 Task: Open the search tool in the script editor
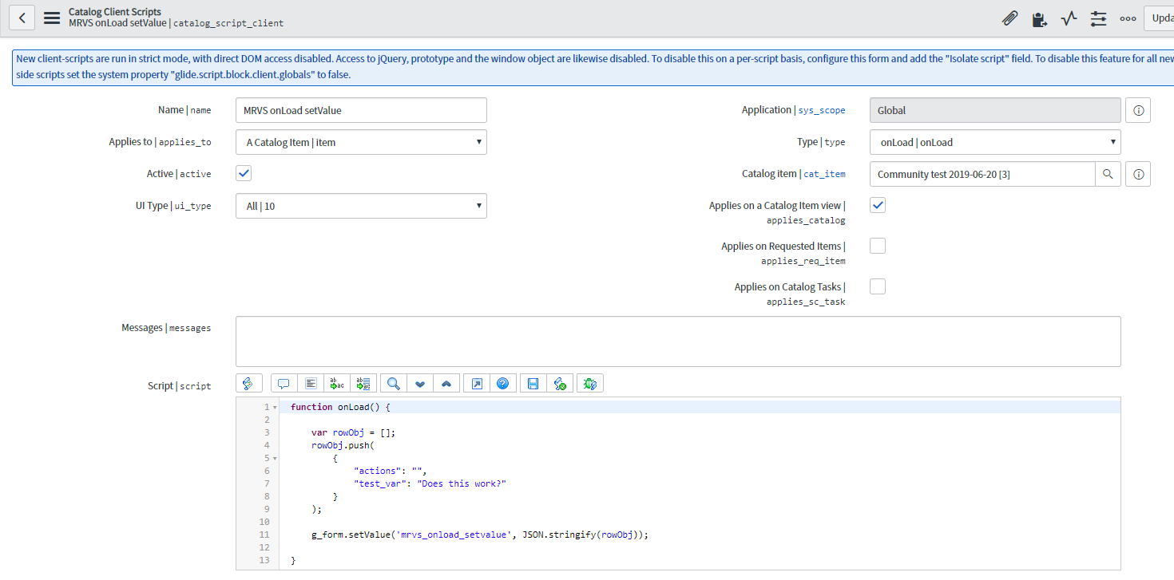[x=393, y=383]
